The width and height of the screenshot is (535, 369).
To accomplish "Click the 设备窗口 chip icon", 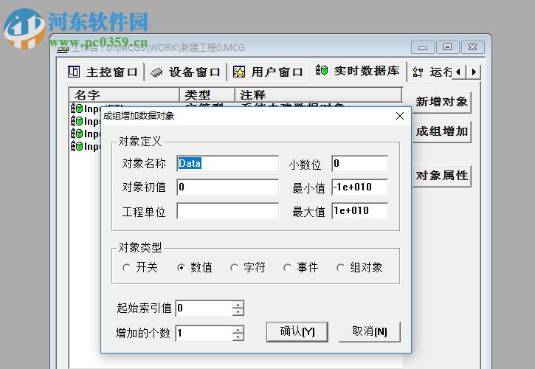I will coord(156,72).
